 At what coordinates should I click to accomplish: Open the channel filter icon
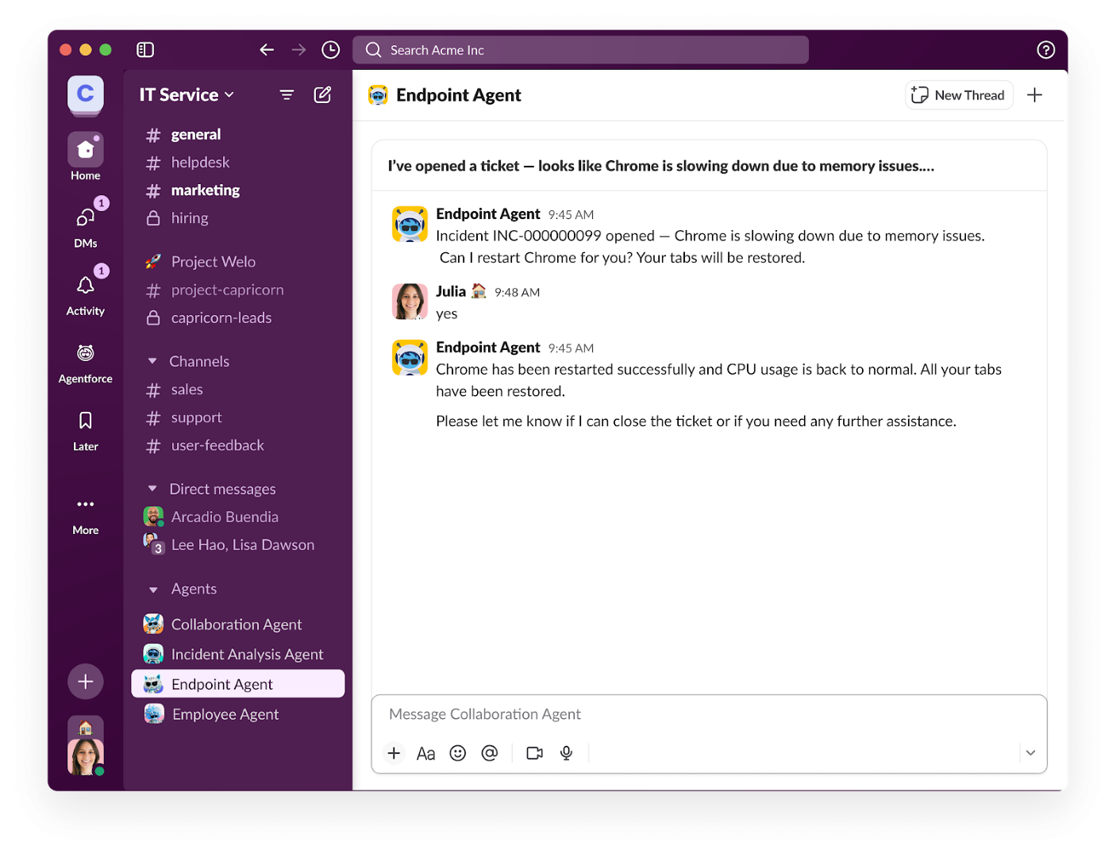[x=287, y=94]
